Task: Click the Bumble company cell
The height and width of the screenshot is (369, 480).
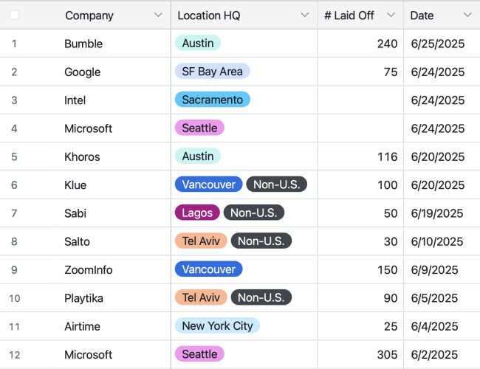Action: tap(83, 44)
